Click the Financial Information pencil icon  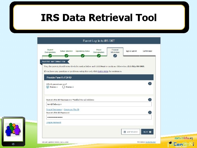tap(115, 56)
